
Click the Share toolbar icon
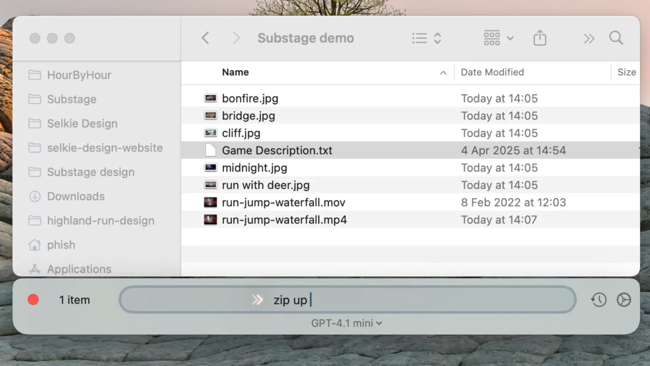pyautogui.click(x=540, y=38)
